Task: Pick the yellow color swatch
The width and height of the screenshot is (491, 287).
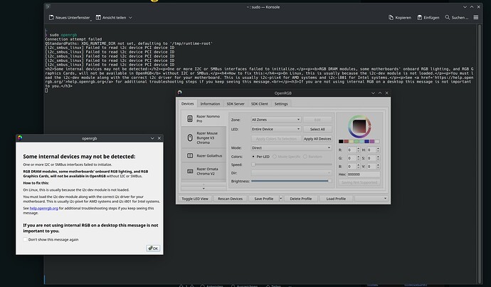Action: [352, 141]
